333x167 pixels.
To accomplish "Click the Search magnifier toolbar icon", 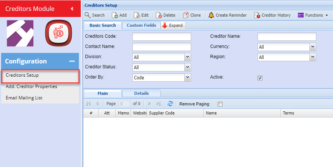I will 88,15.
